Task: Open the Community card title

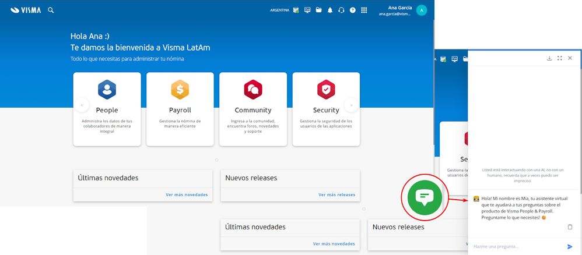Action: (x=253, y=110)
